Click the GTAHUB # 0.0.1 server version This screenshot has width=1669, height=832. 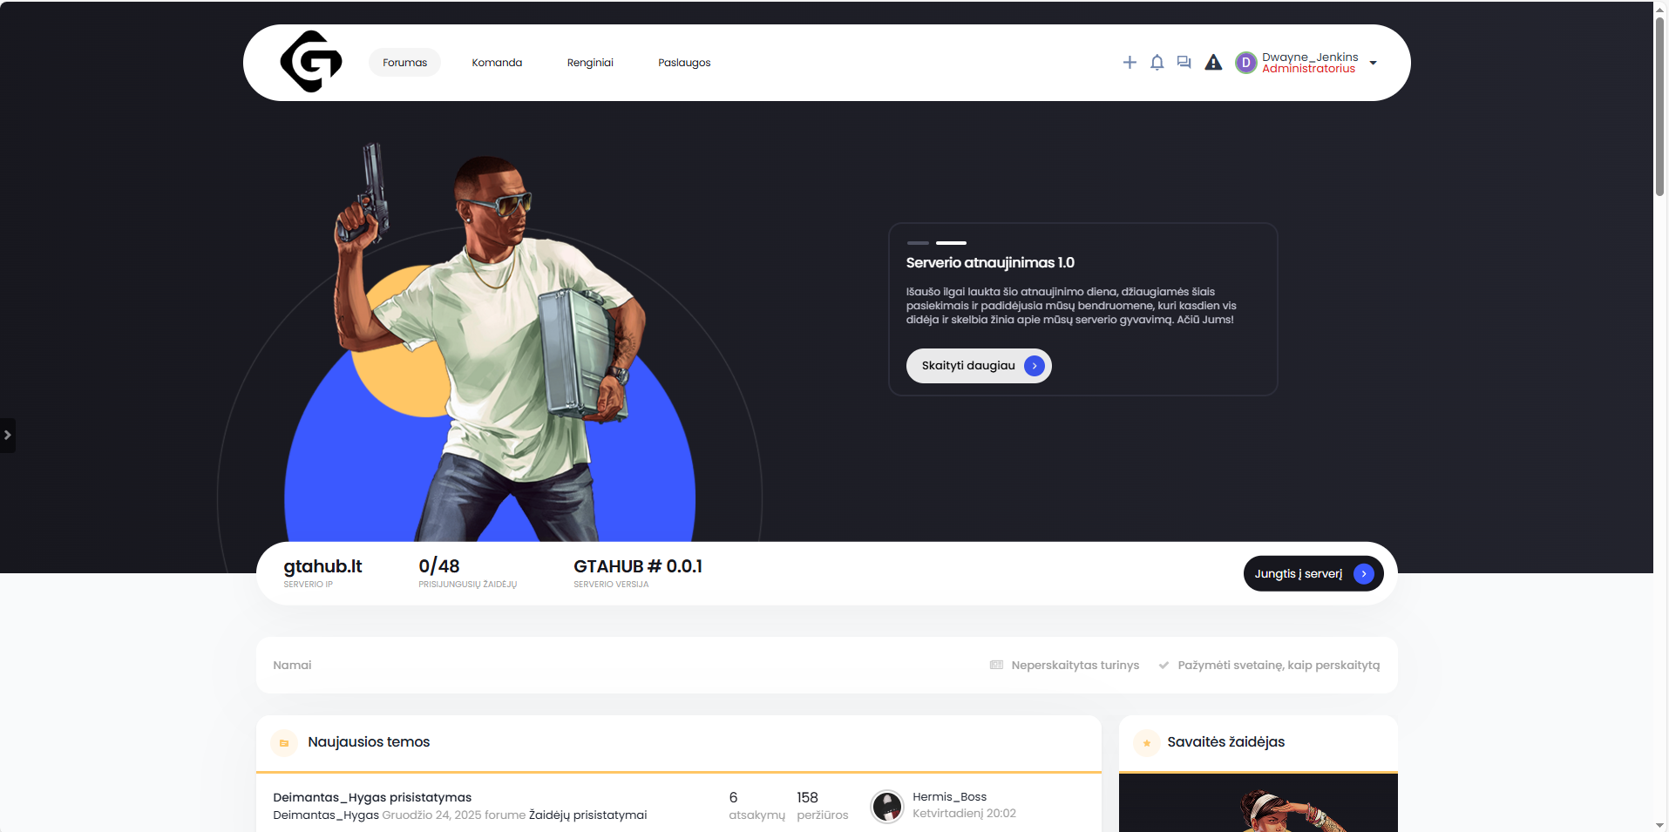tap(638, 566)
